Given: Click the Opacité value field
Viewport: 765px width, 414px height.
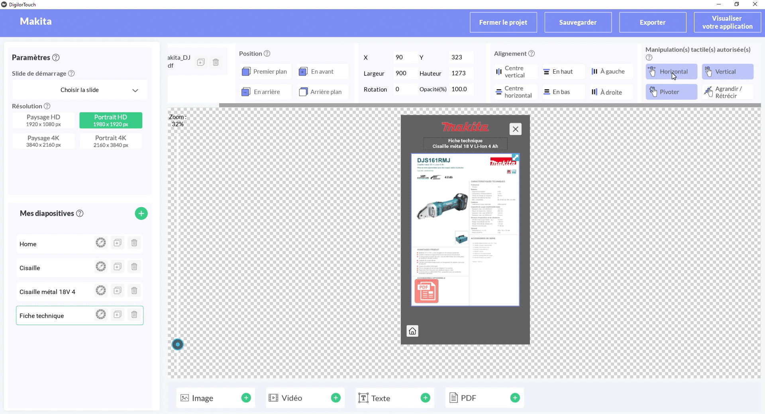Looking at the screenshot, I should pyautogui.click(x=460, y=89).
